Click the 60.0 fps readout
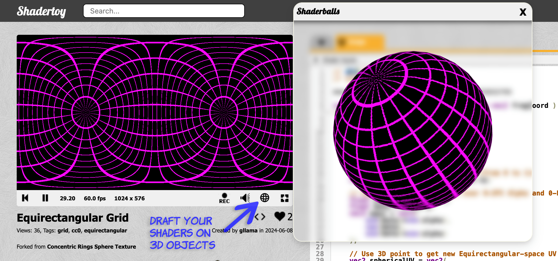The image size is (558, 261). point(95,198)
